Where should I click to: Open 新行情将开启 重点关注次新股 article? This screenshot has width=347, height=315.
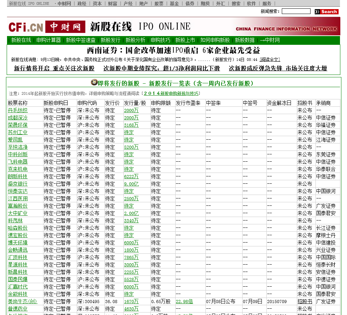click(54, 68)
